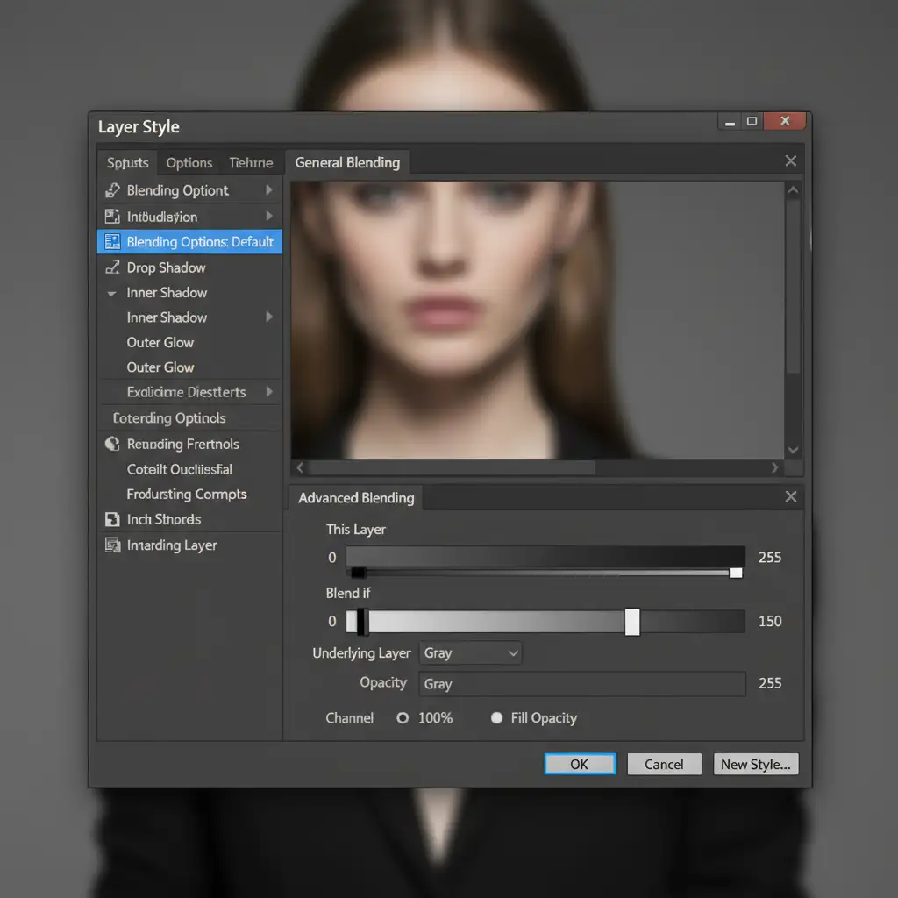Select the Fill Opacity radio button
This screenshot has height=898, width=898.
point(496,717)
